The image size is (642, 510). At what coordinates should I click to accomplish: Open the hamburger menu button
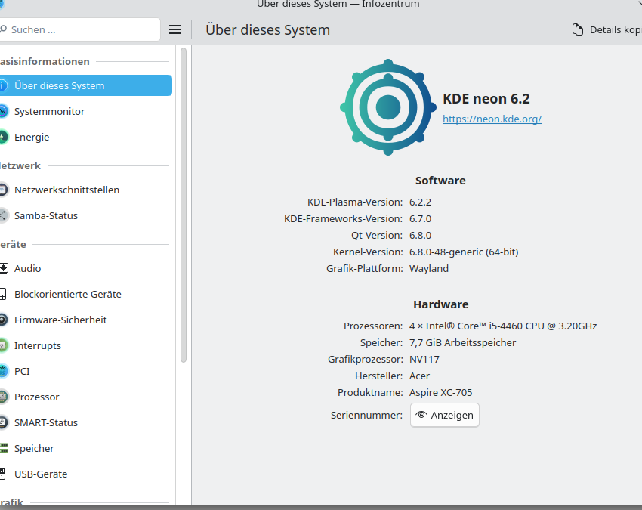coord(175,29)
